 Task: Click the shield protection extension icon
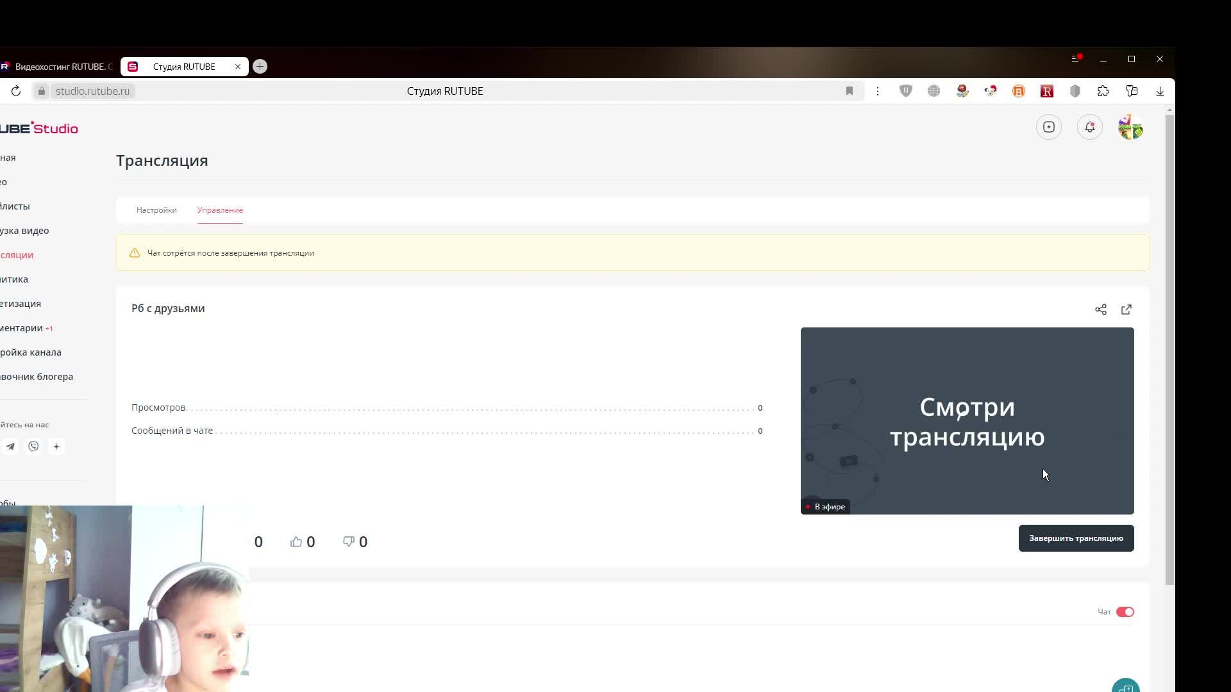click(x=906, y=91)
